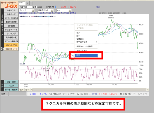Click the scrollbar right arrow
154x113 pixels.
click(x=148, y=90)
